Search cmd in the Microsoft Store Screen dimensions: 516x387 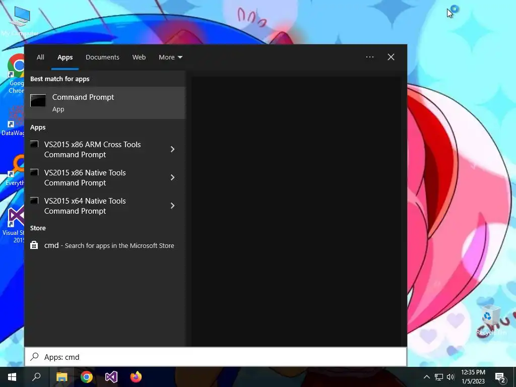pyautogui.click(x=105, y=245)
